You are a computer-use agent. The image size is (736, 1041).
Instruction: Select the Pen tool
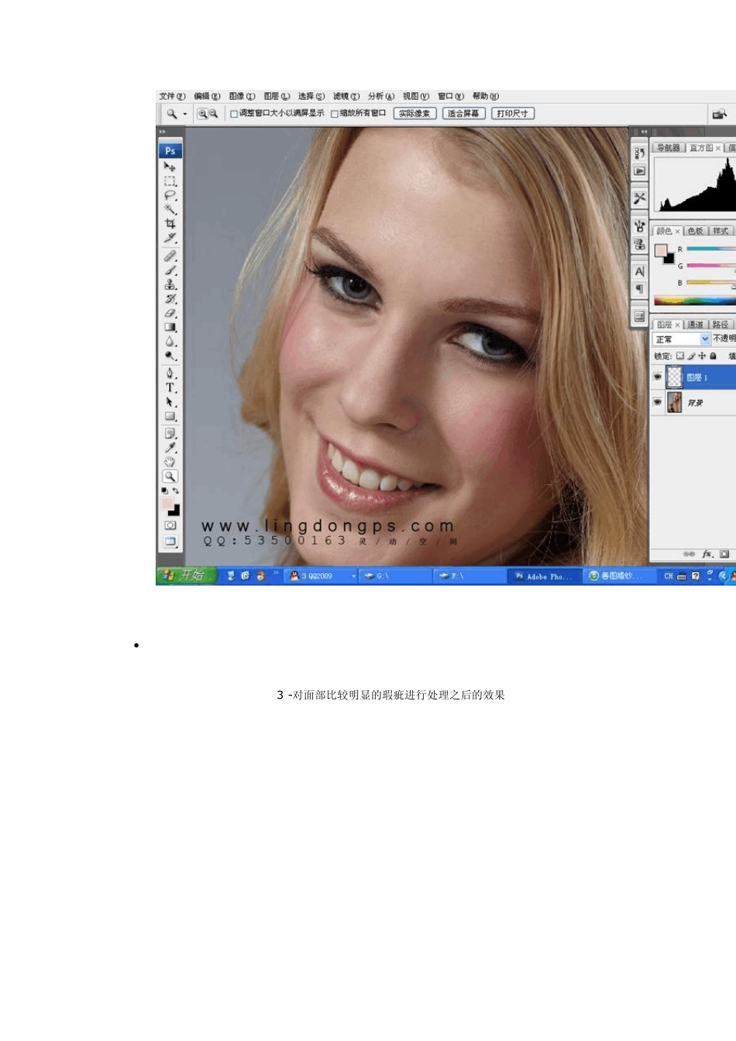[x=170, y=373]
